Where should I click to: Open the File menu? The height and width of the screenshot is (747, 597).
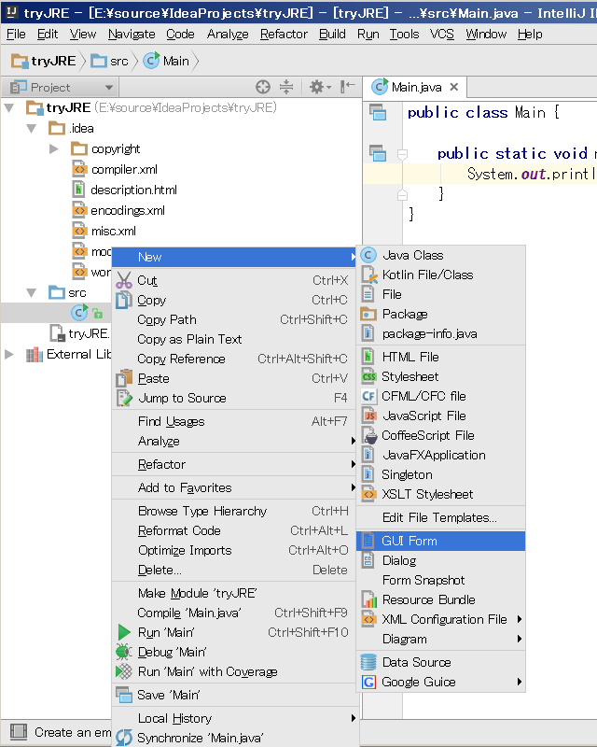pyautogui.click(x=16, y=35)
